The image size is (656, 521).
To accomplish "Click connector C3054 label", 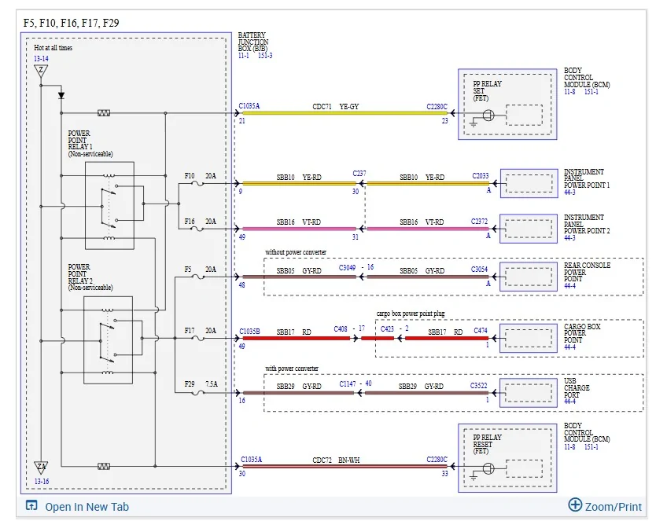I will pyautogui.click(x=479, y=270).
